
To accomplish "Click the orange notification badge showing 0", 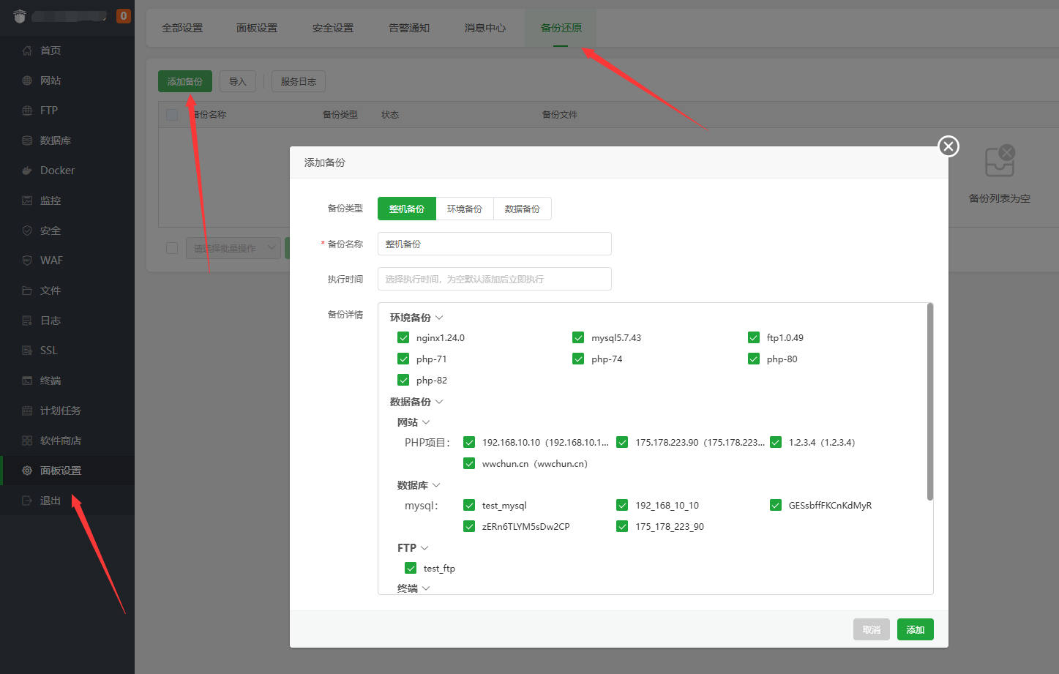I will pyautogui.click(x=124, y=15).
